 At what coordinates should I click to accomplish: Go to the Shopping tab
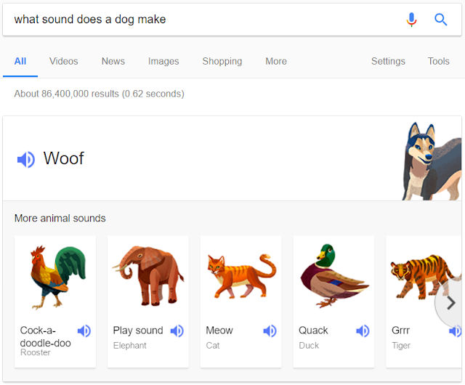[x=222, y=61]
